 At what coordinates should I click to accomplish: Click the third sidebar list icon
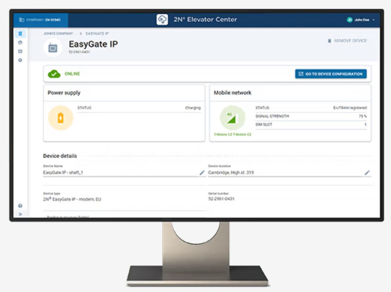(x=20, y=51)
